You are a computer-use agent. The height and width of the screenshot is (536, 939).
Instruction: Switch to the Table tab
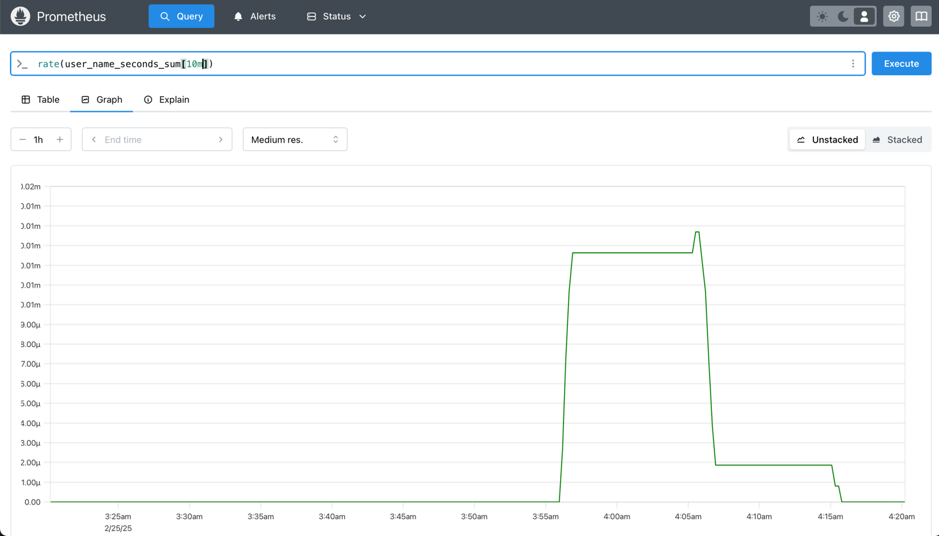[x=41, y=99]
